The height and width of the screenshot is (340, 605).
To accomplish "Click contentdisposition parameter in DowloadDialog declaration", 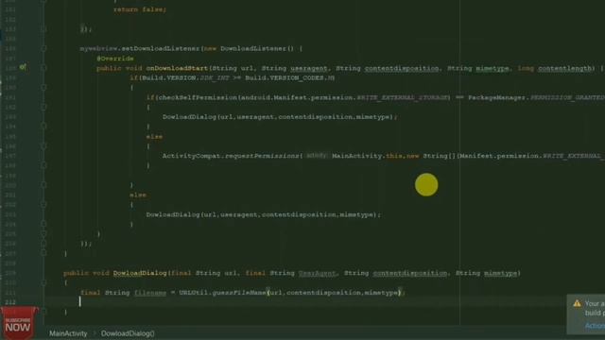I will (410, 273).
